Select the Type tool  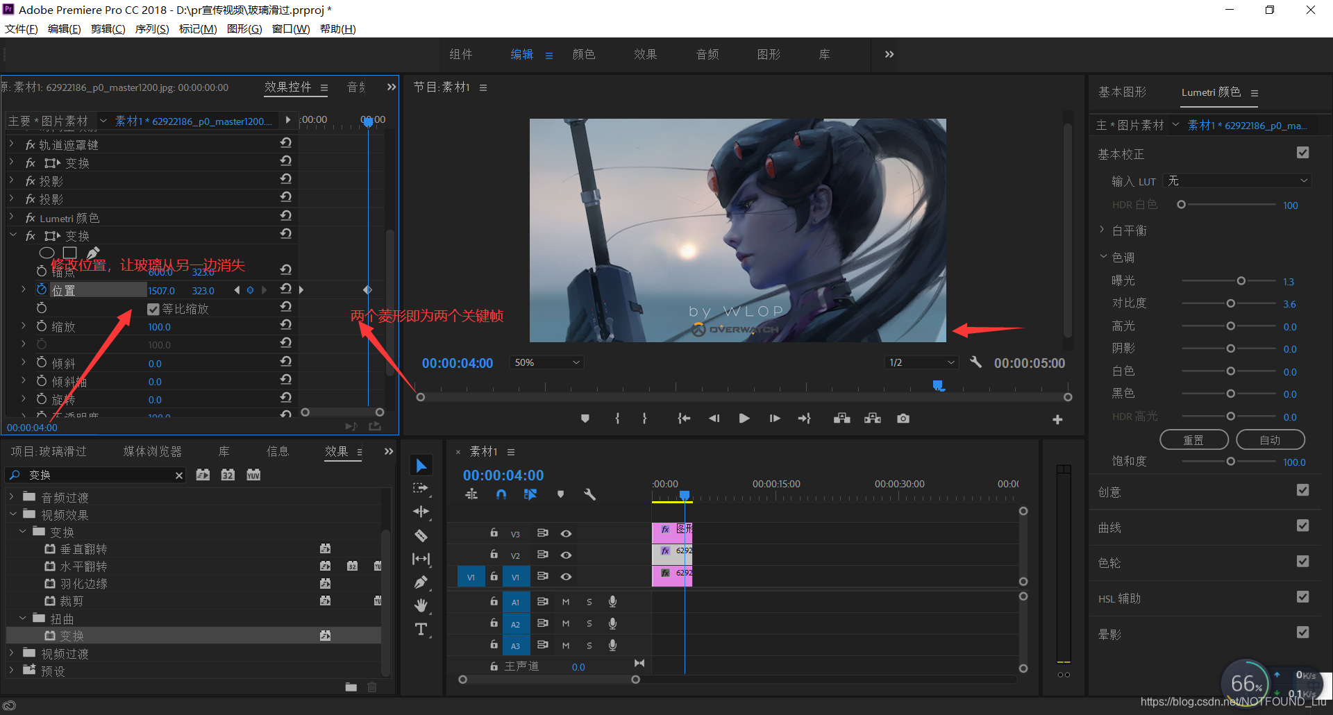point(421,630)
